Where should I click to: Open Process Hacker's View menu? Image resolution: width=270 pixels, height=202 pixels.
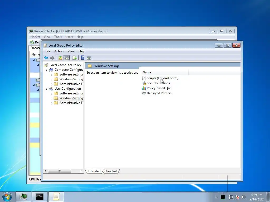click(x=47, y=37)
